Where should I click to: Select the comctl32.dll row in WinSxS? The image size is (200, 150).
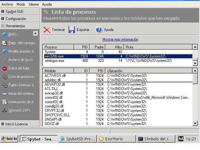(117, 97)
